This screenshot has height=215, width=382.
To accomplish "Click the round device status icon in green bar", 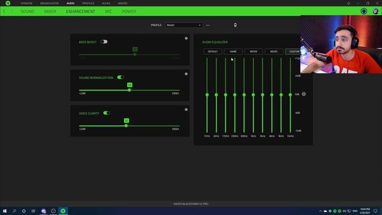I will (x=363, y=11).
